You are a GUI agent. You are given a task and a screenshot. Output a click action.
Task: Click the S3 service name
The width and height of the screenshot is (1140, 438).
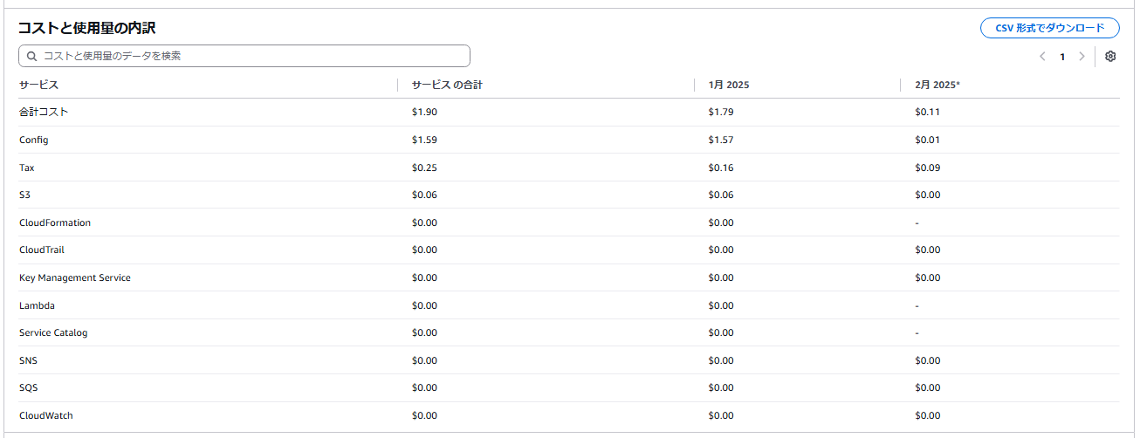(24, 195)
